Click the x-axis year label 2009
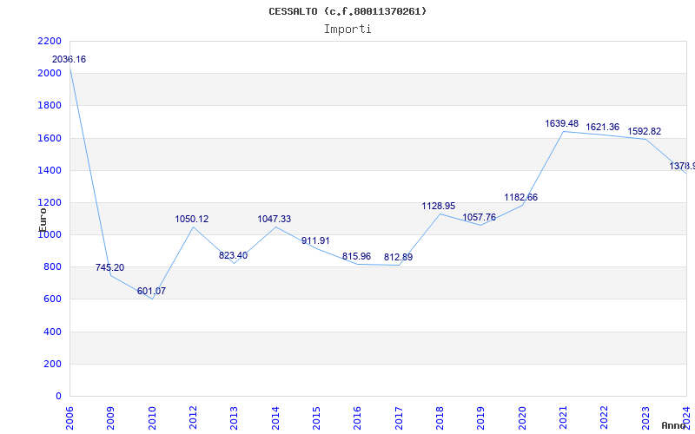The height and width of the screenshot is (434, 695). click(111, 418)
